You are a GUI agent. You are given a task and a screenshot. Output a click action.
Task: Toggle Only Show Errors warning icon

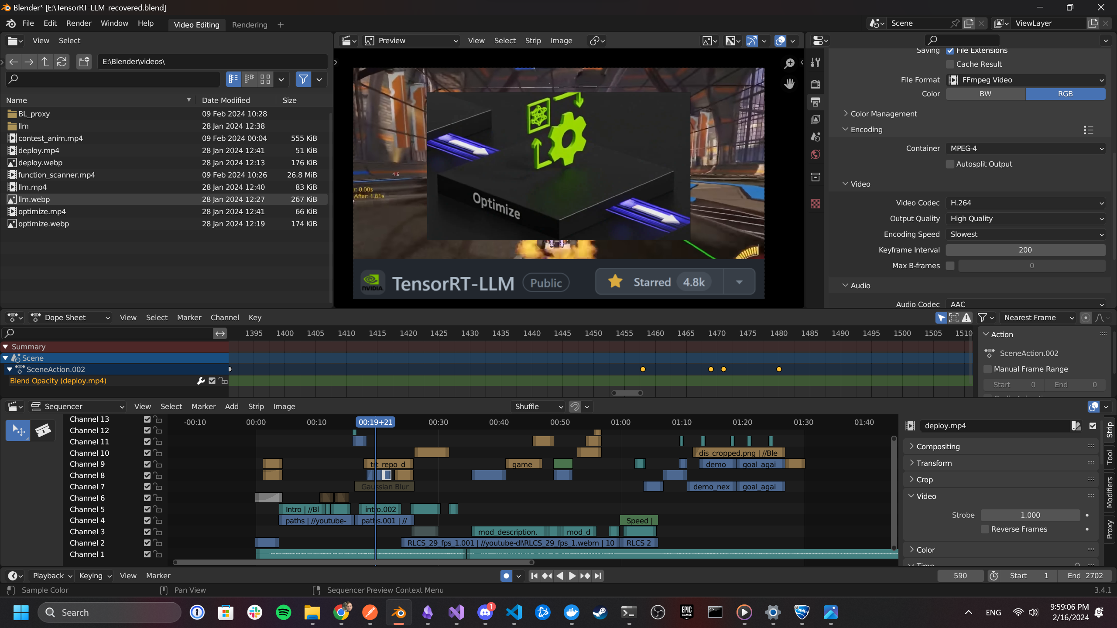(966, 318)
